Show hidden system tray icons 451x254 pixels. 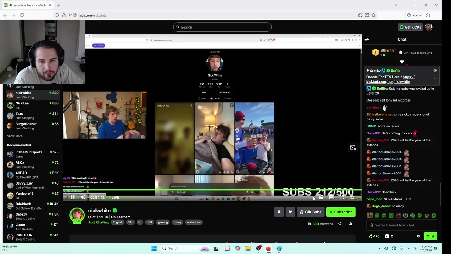379,248
